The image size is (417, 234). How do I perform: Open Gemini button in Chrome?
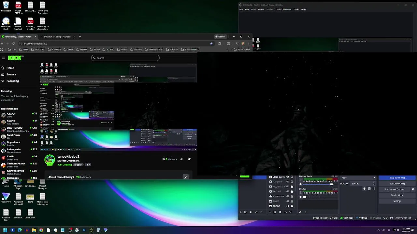tap(220, 37)
